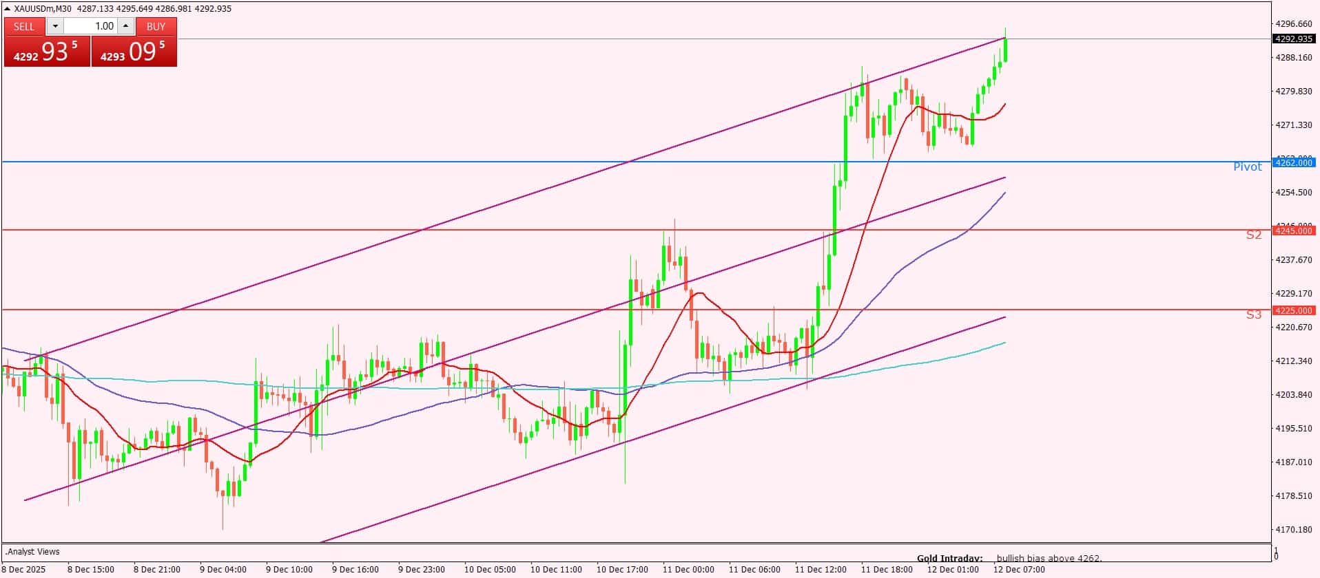1320x578 pixels.
Task: Click the buy price 4293 09 panel
Action: pyautogui.click(x=134, y=52)
